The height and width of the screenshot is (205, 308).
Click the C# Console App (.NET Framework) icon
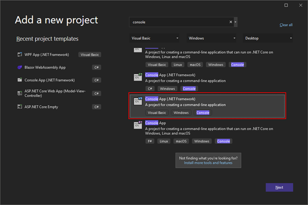pos(138,78)
